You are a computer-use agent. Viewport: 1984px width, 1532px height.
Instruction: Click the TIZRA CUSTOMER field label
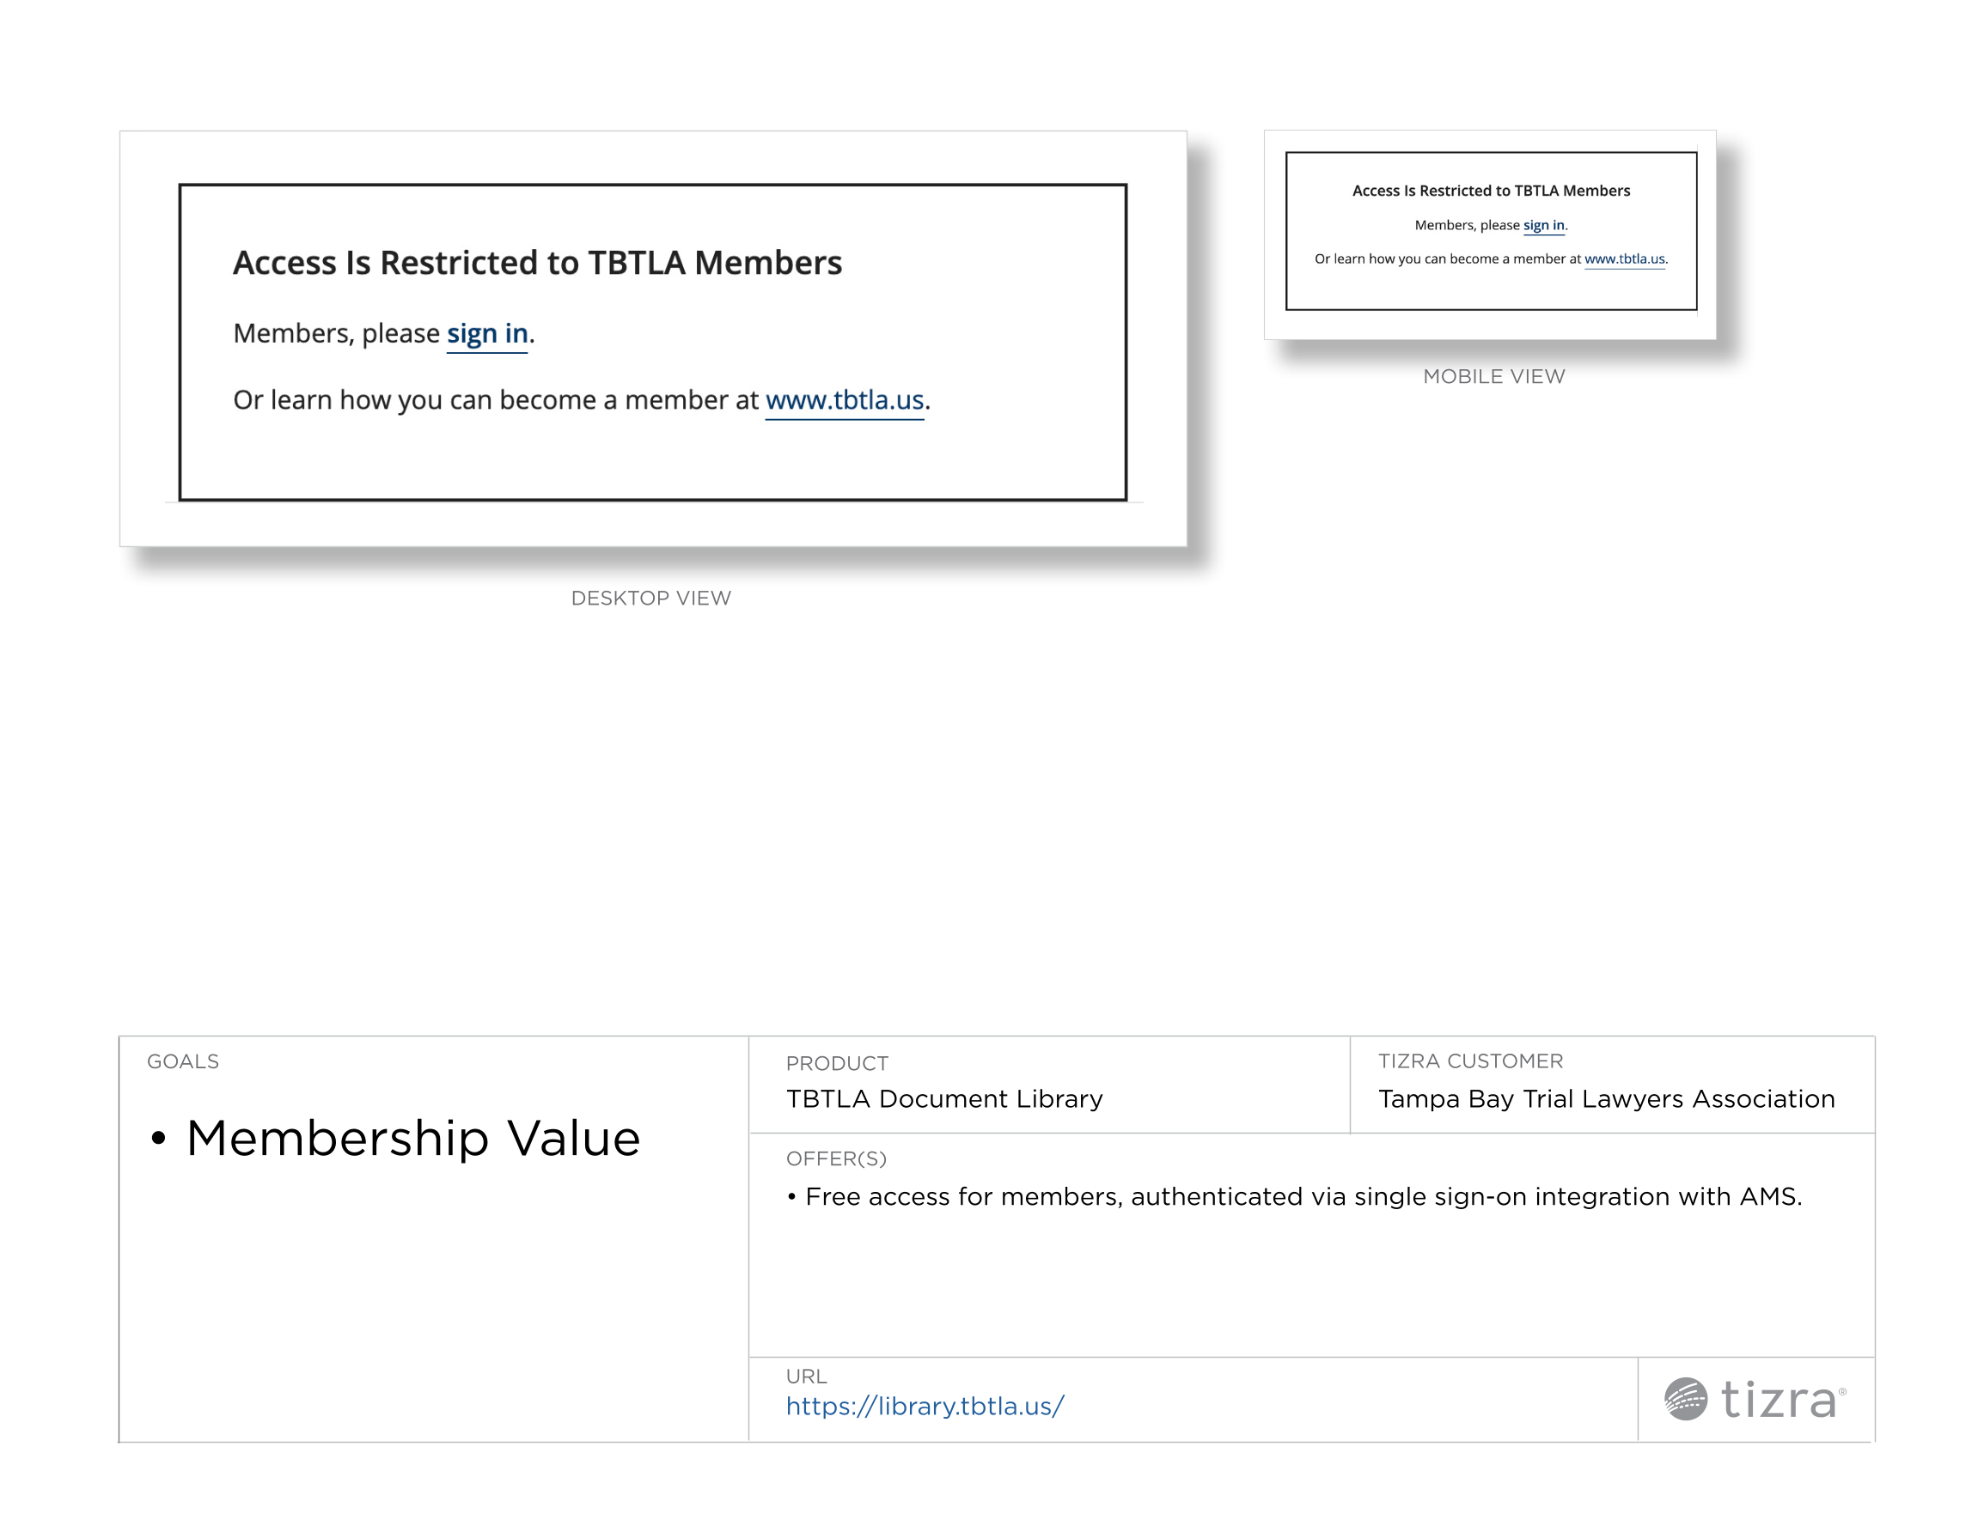(1470, 1061)
